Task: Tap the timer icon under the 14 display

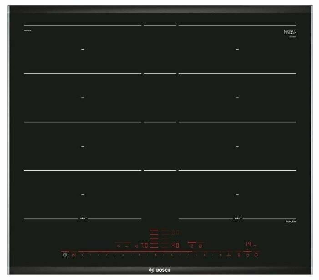Action: click(248, 255)
